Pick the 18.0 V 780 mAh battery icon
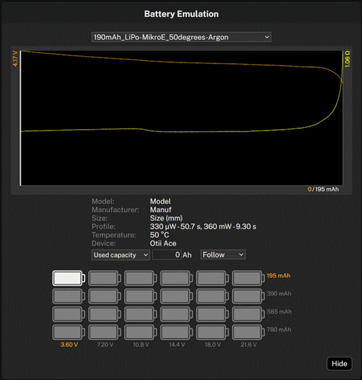The width and height of the screenshot is (362, 380). [213, 332]
